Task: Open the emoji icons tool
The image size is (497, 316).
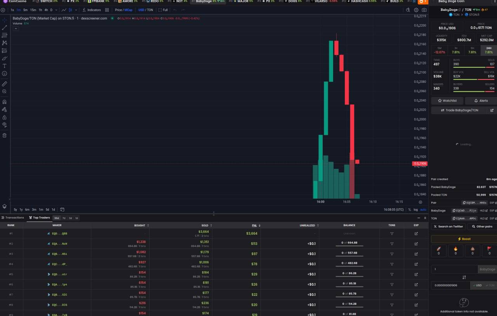Action: tap(4, 74)
